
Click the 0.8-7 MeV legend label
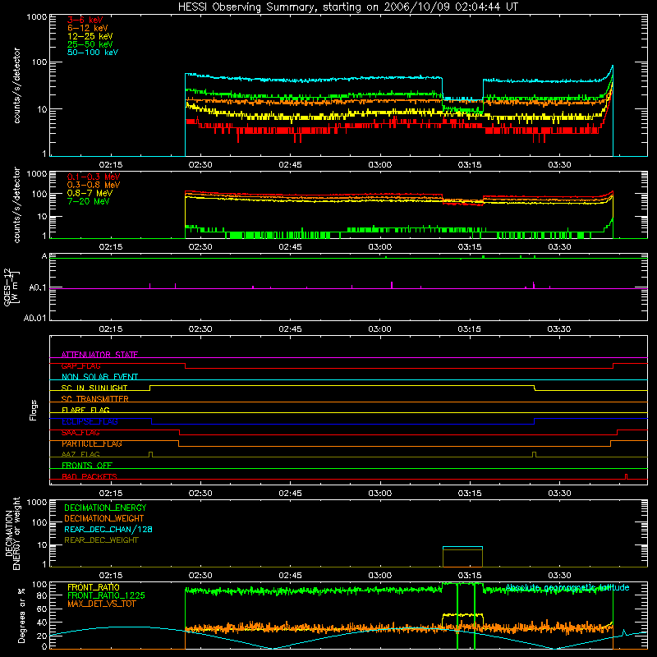(90, 193)
